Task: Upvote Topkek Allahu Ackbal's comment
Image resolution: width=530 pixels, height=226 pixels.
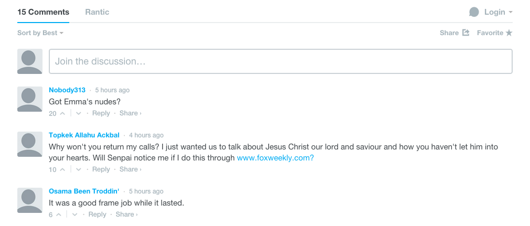Action: 62,169
